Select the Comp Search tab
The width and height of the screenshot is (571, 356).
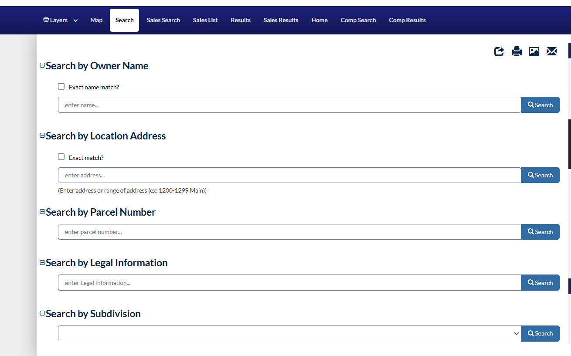pyautogui.click(x=358, y=20)
